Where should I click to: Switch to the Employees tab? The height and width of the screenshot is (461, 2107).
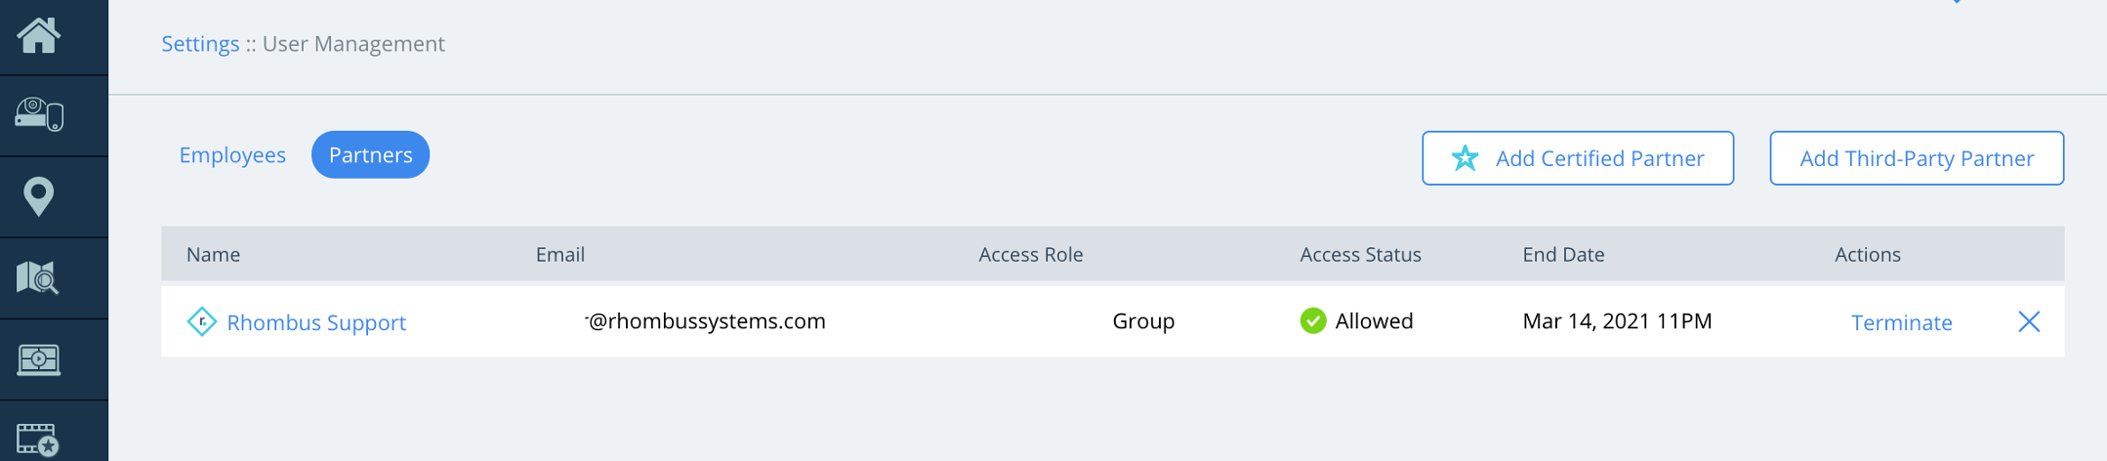[x=232, y=155]
